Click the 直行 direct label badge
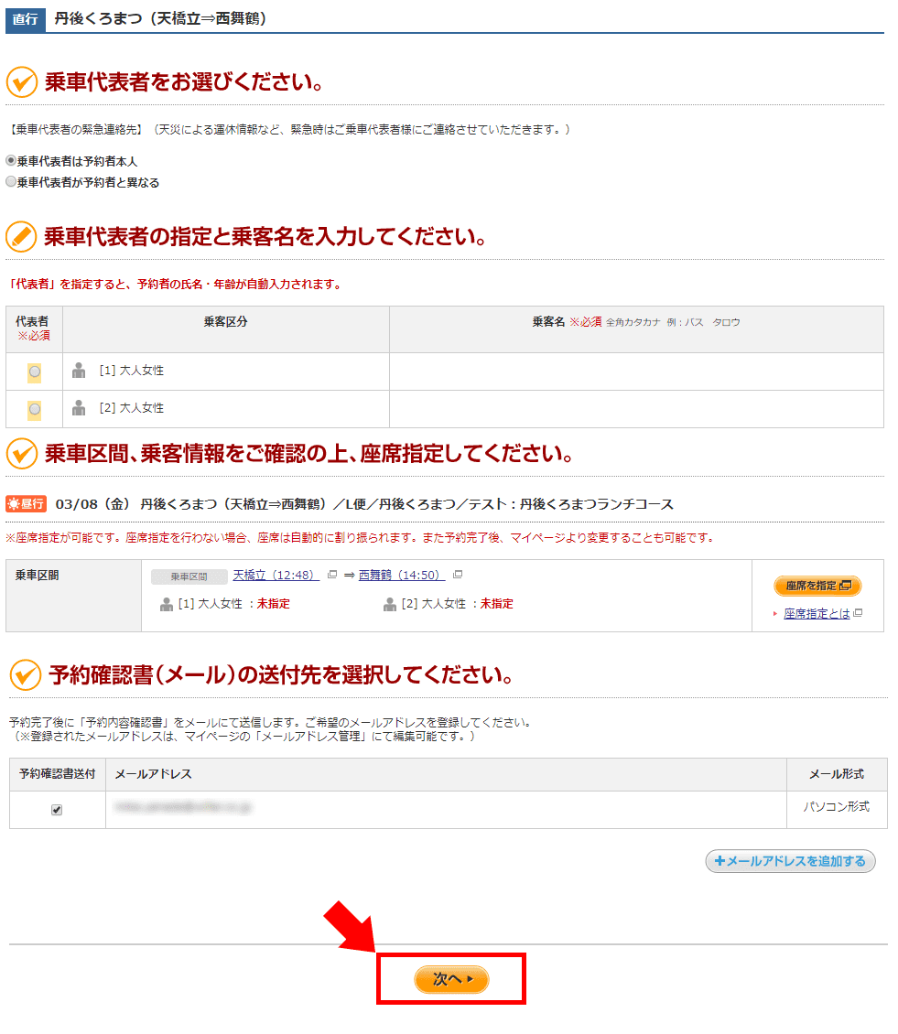Image resolution: width=898 pixels, height=1034 pixels. (25, 18)
